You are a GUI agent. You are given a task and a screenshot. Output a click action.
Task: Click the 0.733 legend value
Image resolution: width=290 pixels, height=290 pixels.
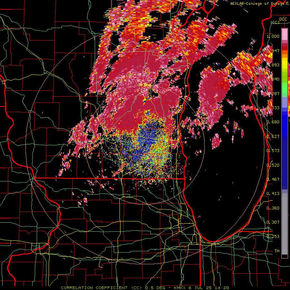[273, 108]
